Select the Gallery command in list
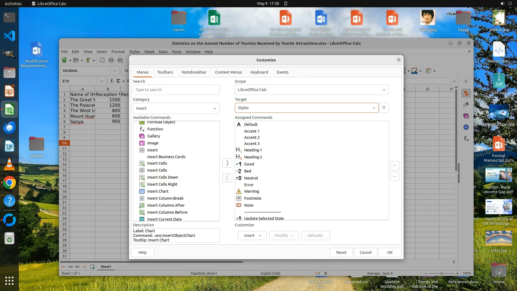Image resolution: width=517 pixels, height=291 pixels. (x=153, y=136)
